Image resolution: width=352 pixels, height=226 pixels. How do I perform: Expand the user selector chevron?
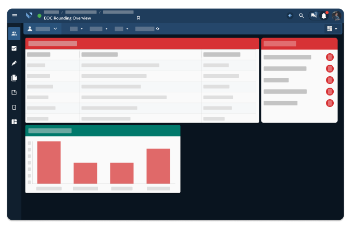pos(55,29)
